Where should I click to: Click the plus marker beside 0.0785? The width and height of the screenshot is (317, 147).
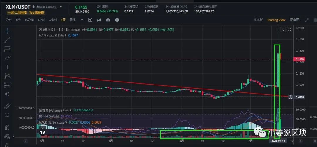[x=291, y=97]
